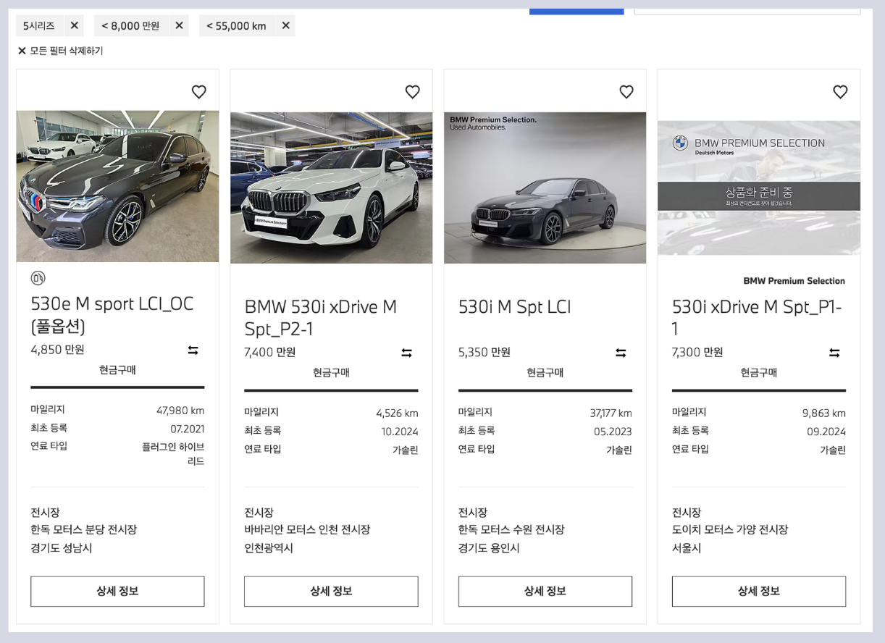Click compare arrows icon beside 5,350 만원
Image resolution: width=885 pixels, height=643 pixels.
coord(621,353)
